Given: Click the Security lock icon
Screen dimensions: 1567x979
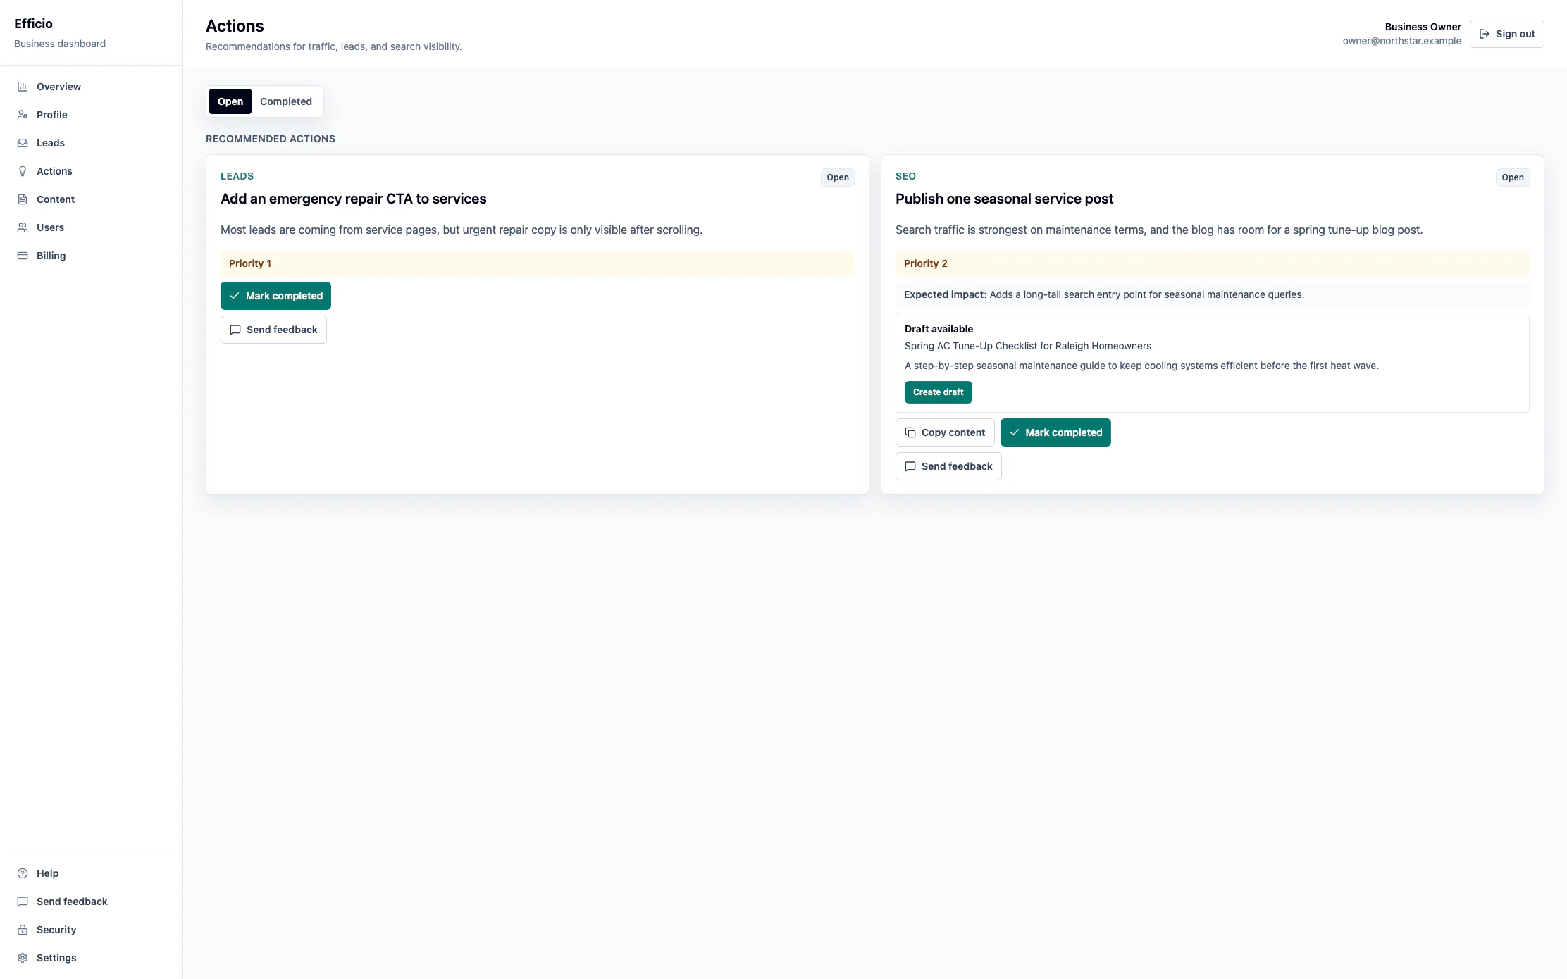Looking at the screenshot, I should [23, 930].
